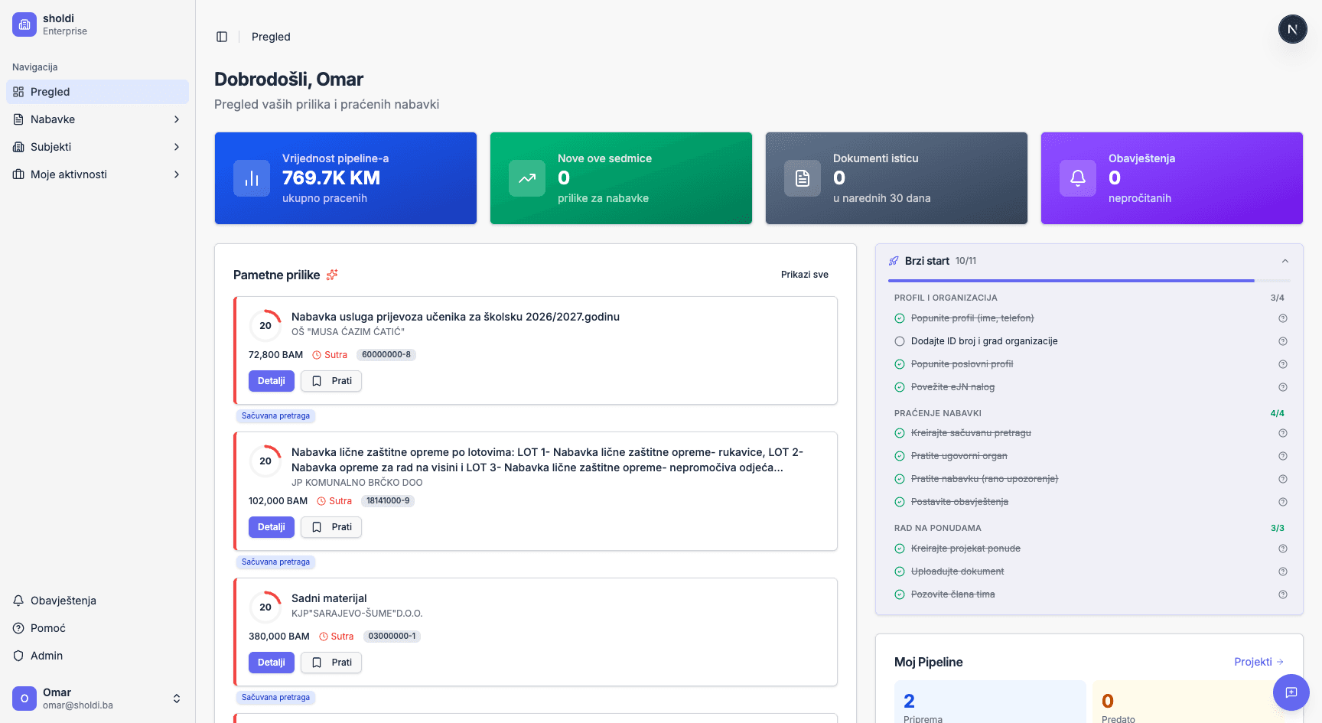
Task: Click the sparkle icon beside Pametne prilike
Action: [332, 275]
